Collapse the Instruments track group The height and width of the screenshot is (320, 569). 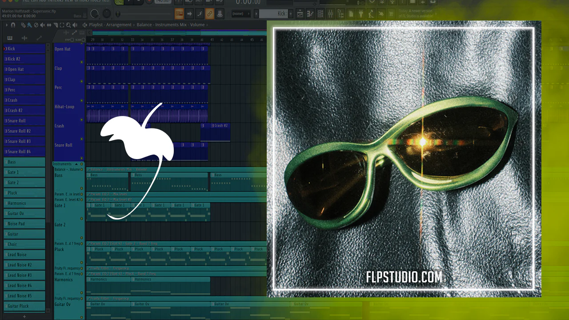click(x=76, y=164)
